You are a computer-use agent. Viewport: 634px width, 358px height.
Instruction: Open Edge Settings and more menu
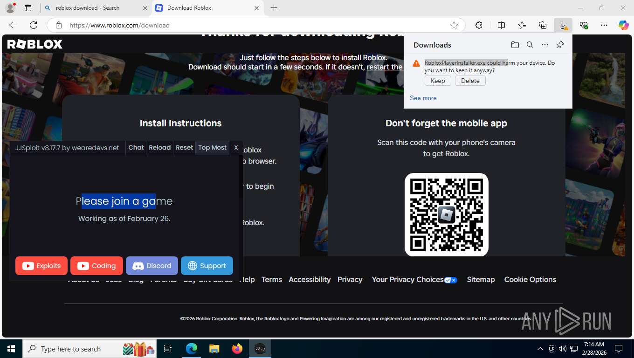[x=604, y=25]
